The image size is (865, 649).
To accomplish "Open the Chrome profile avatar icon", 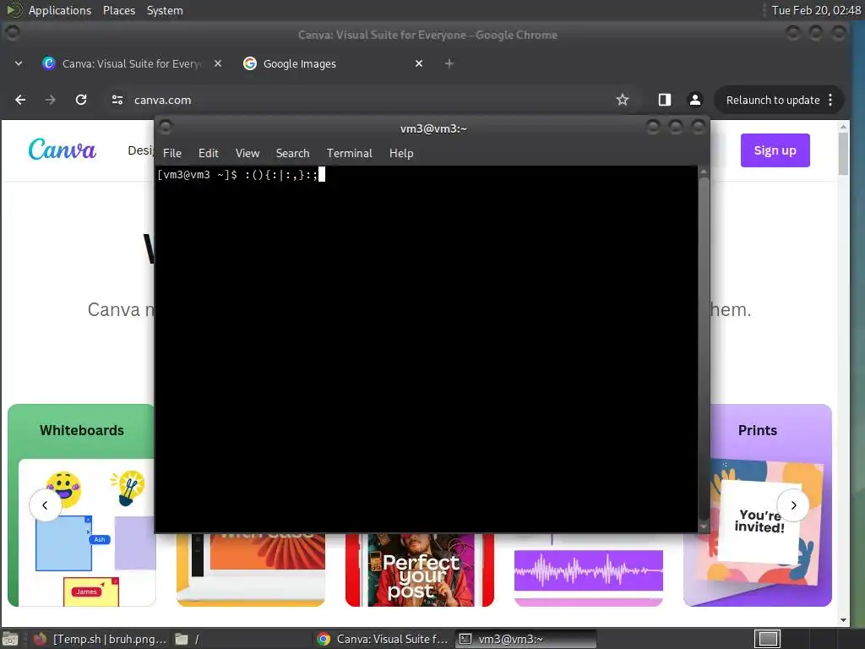I will 695,100.
